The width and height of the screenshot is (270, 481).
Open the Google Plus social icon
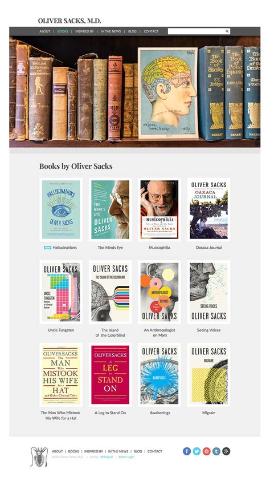(226, 451)
